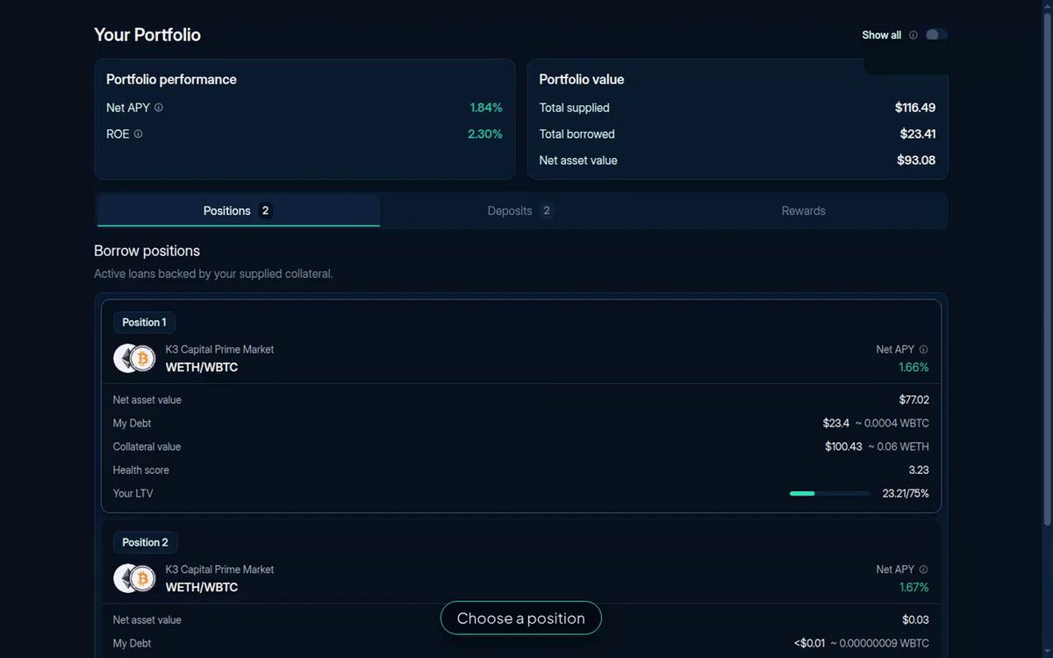Click the Positions tab count badge 2

265,211
